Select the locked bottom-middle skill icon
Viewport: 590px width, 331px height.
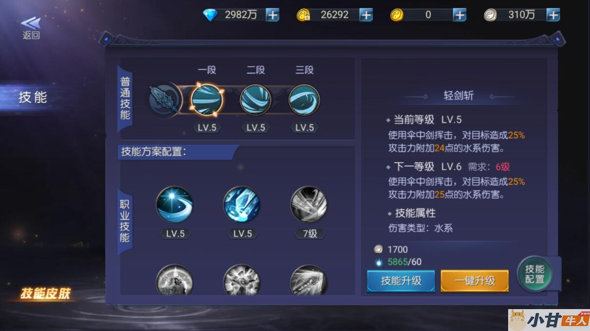click(242, 280)
